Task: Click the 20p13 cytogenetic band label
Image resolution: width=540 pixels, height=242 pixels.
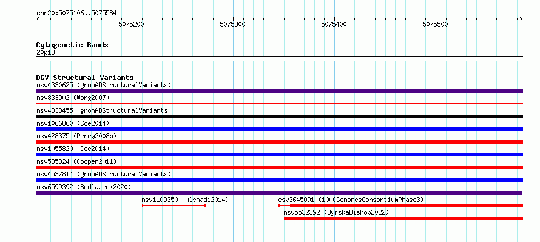Action: pos(46,53)
